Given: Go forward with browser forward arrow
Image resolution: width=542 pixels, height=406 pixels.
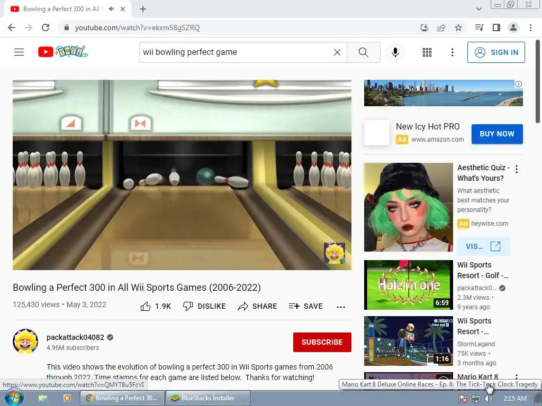Looking at the screenshot, I should pyautogui.click(x=29, y=27).
